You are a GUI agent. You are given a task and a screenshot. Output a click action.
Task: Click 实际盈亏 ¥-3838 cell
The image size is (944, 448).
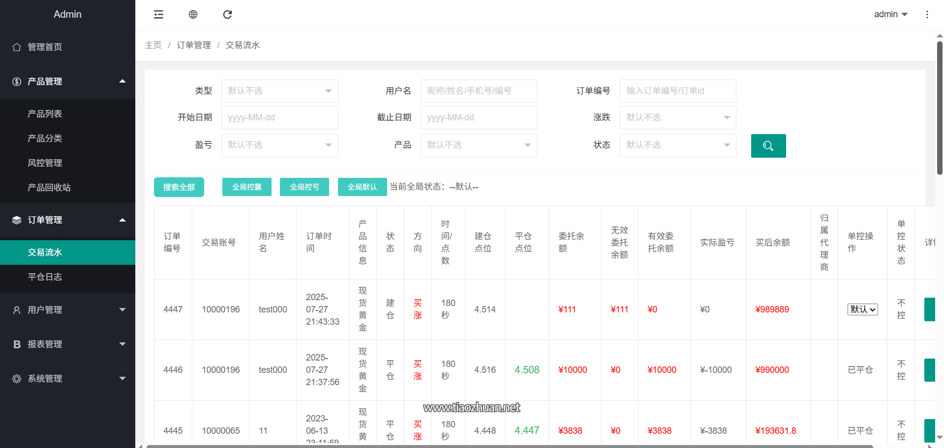click(x=713, y=431)
